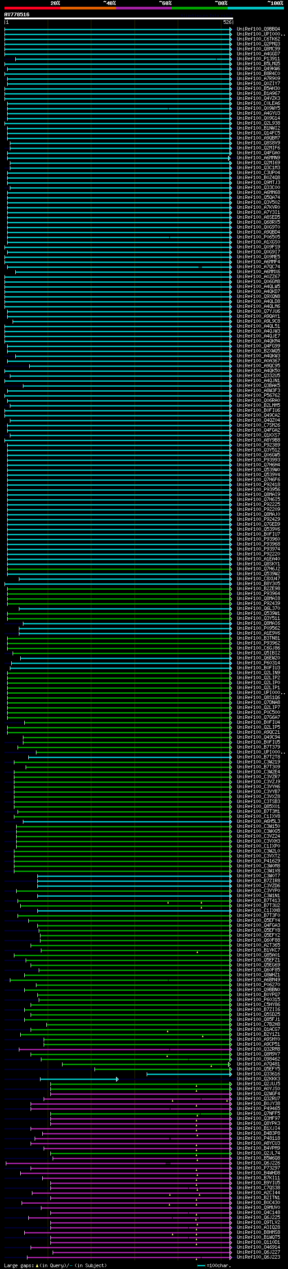This screenshot has height=1269, width=288.
Task: Open the UniRef100_P13911 hit
Action: click(x=258, y=59)
